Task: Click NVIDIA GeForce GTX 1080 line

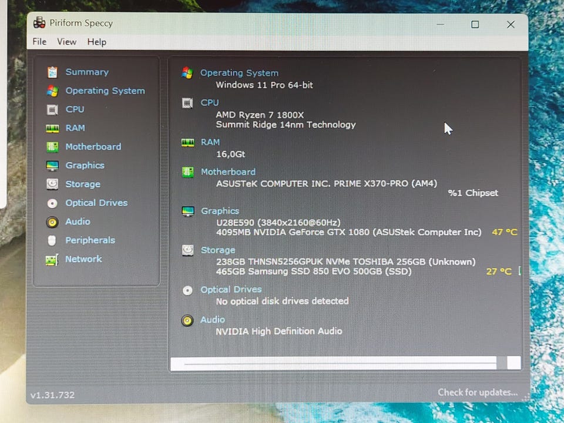Action: pos(348,233)
